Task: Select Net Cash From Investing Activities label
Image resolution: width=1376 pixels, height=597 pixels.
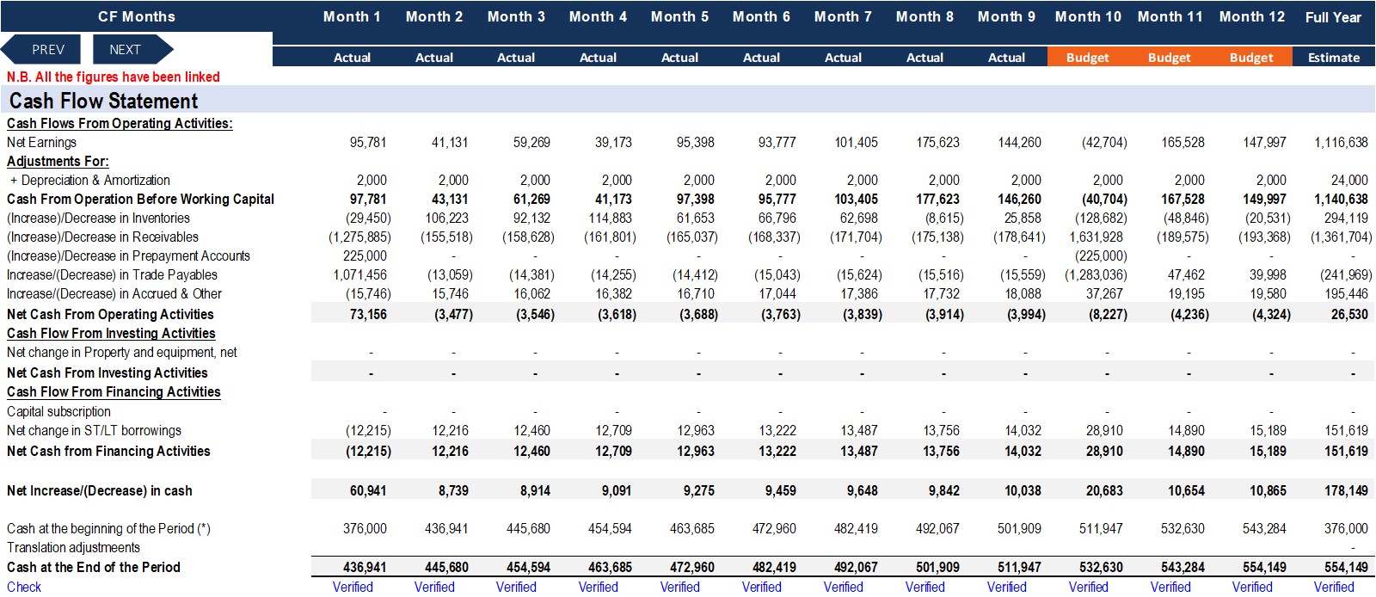Action: point(107,372)
